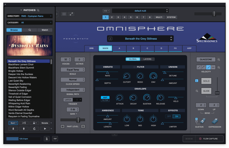
Task: Click the filter CUTOFF knob
Action: (127, 76)
